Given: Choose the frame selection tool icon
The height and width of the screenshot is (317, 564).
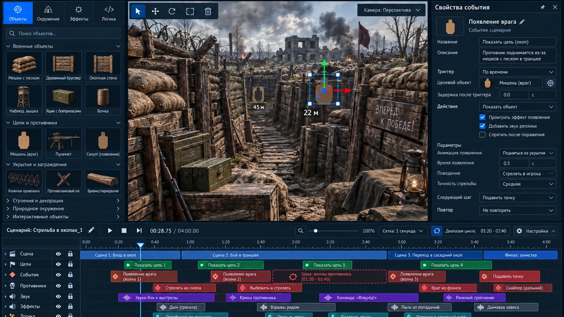Looking at the screenshot, I should pyautogui.click(x=190, y=11).
